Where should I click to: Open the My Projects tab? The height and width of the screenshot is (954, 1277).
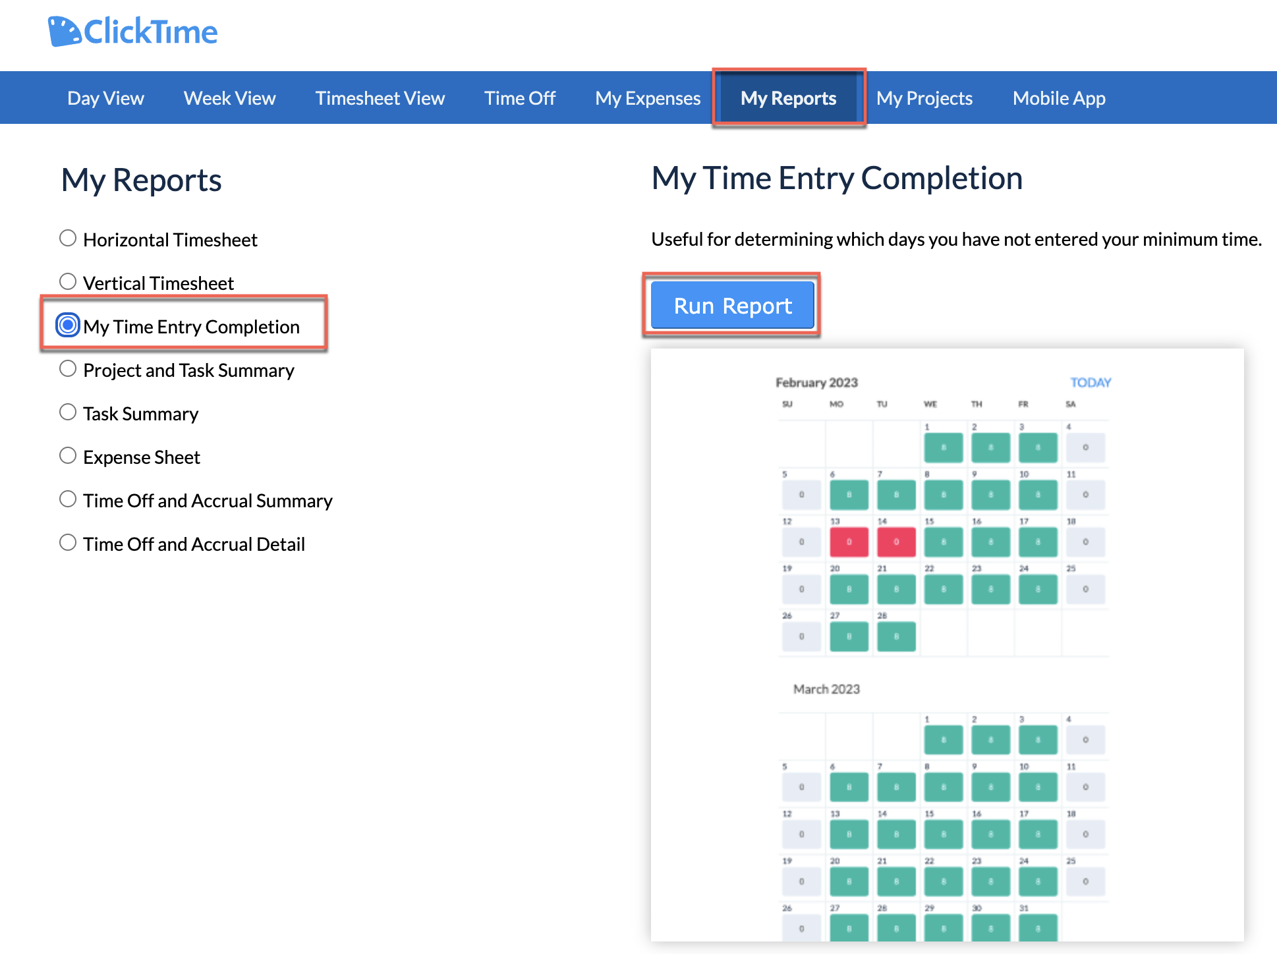pos(924,98)
